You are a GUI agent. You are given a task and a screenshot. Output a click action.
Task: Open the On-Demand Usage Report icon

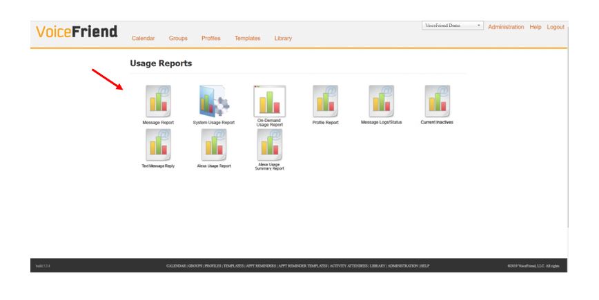pos(270,101)
